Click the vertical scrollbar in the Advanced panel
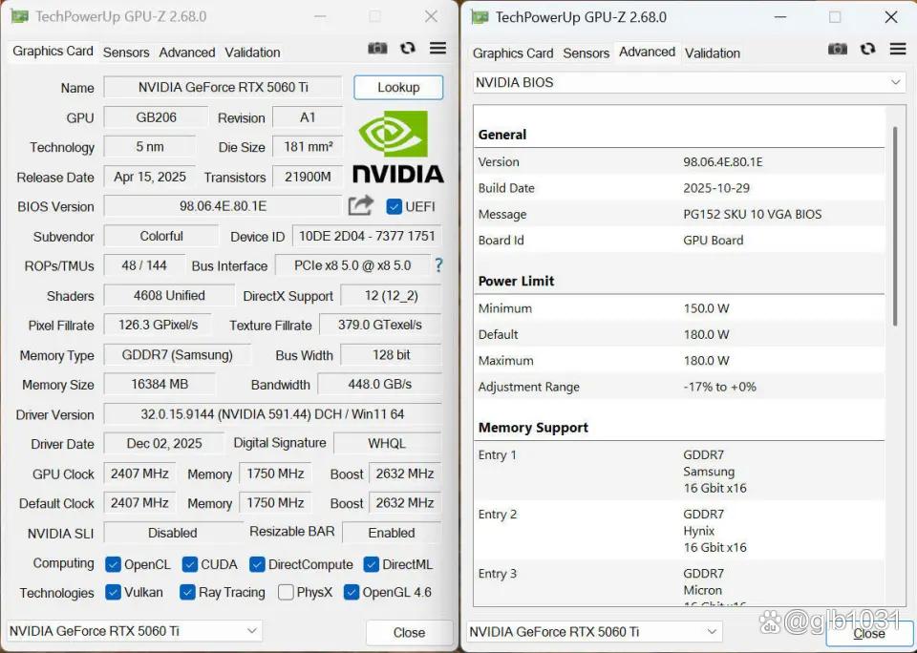The width and height of the screenshot is (917, 653). [895, 227]
